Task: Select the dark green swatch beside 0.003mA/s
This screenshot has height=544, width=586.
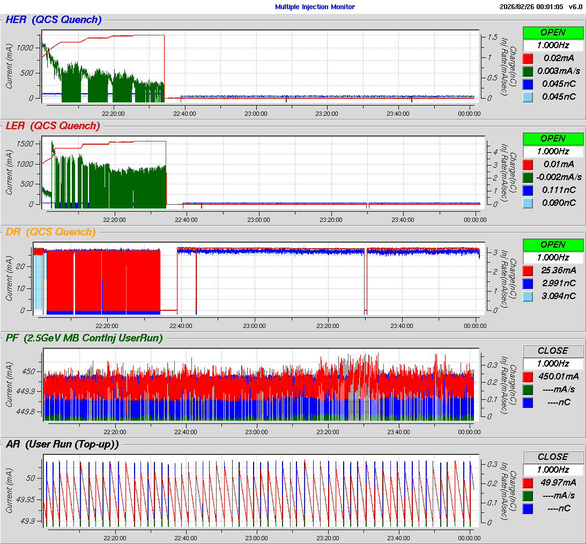Action: pyautogui.click(x=528, y=71)
